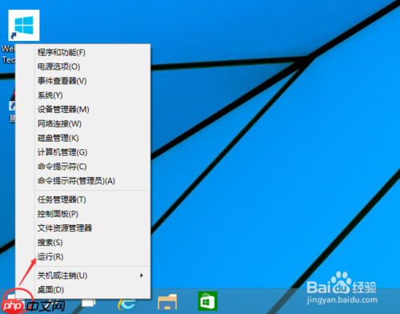The height and width of the screenshot is (314, 400).
Task: Expand the 关机或注销(U) submenu arrow
Action: point(142,276)
